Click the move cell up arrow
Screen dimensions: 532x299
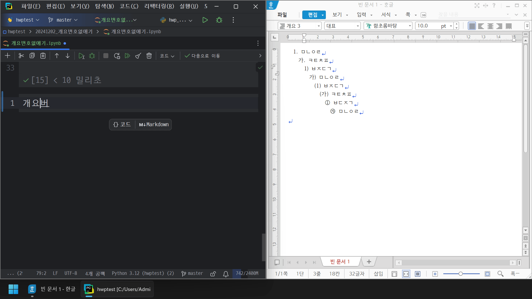[x=57, y=56]
